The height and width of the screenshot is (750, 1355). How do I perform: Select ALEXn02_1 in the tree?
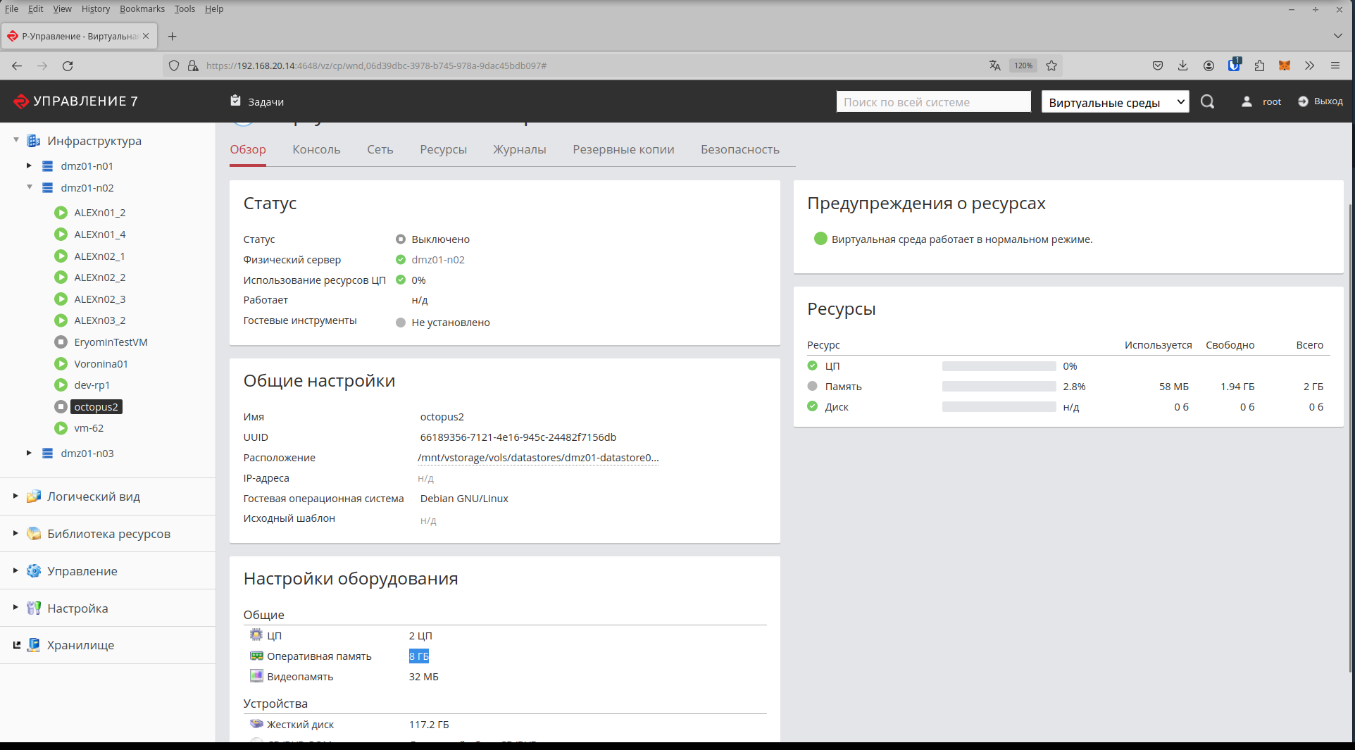coord(99,256)
